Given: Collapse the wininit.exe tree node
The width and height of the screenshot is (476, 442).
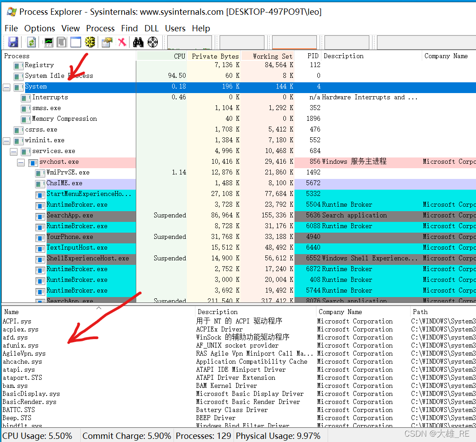Looking at the screenshot, I should 6,141.
